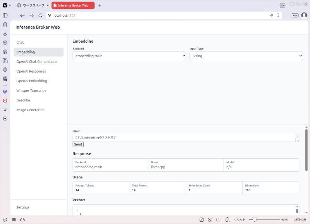310x224 pixels.
Task: Open the Backend select showing embedding-main
Action: (x=129, y=56)
